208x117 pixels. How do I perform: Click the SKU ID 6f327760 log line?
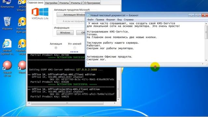click(82, 79)
